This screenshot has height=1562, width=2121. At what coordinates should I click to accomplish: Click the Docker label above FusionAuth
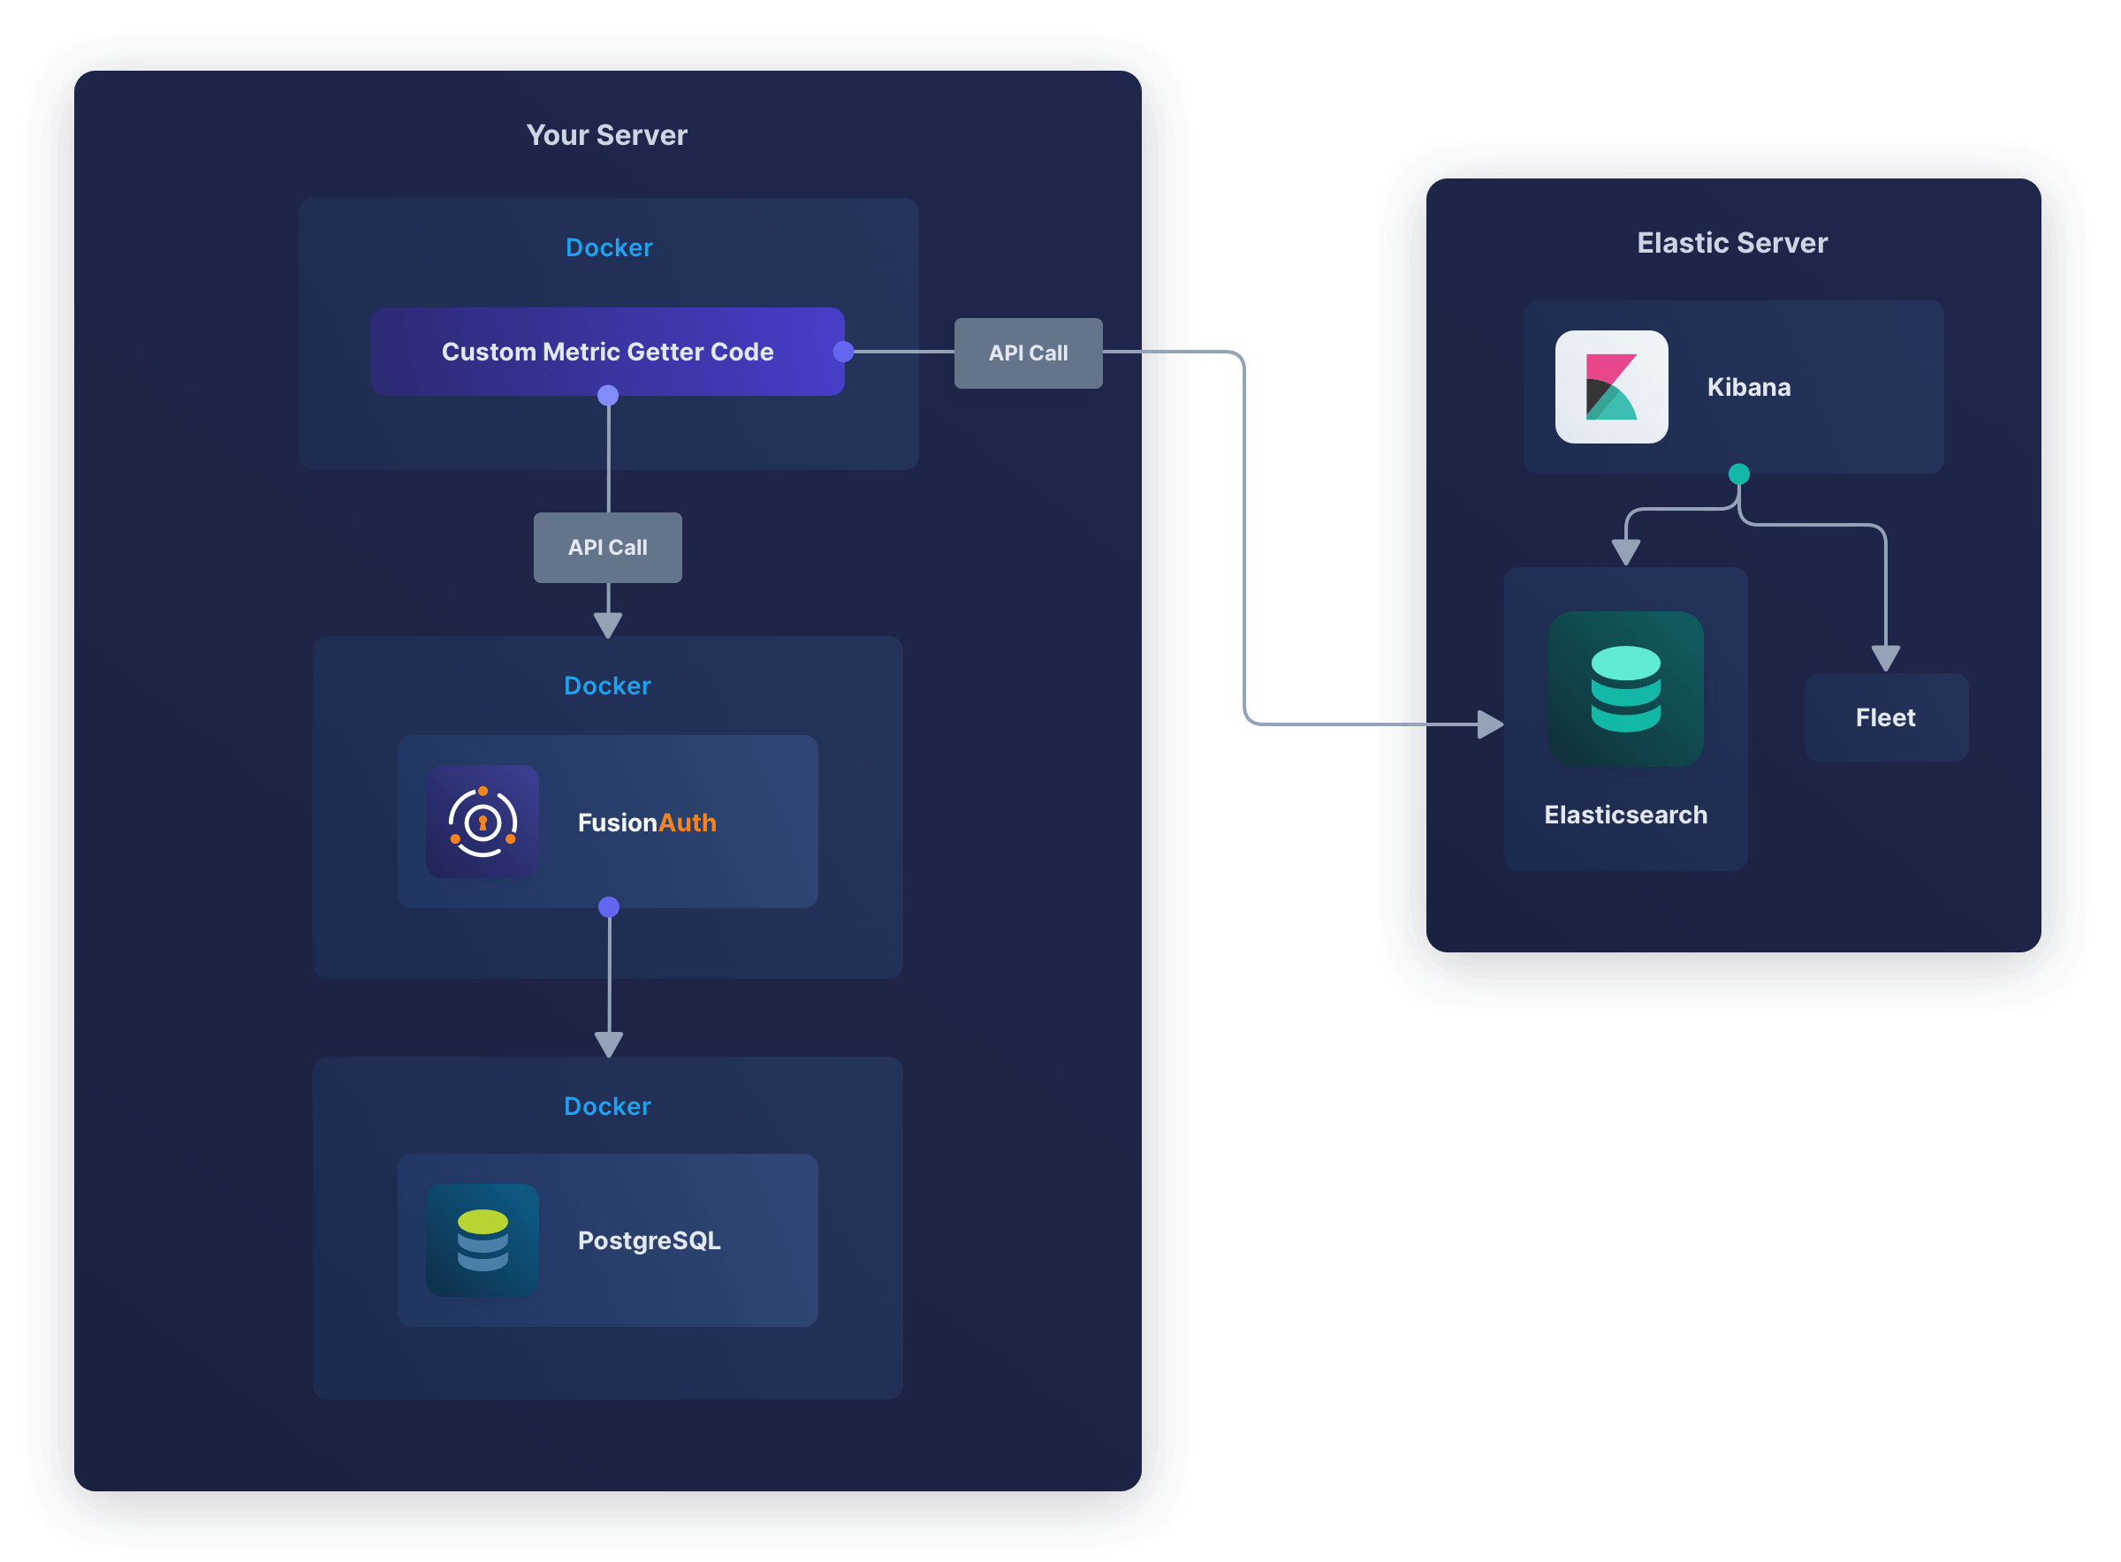coord(607,686)
